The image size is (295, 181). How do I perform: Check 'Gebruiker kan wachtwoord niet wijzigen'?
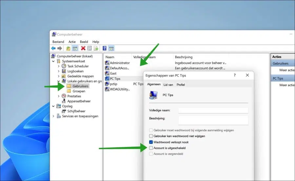point(151,136)
